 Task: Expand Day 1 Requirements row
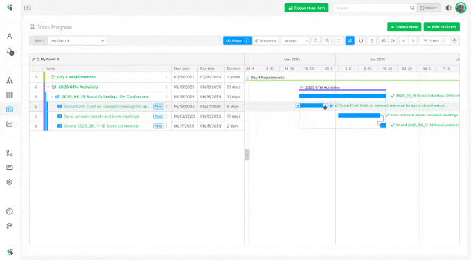[48, 77]
